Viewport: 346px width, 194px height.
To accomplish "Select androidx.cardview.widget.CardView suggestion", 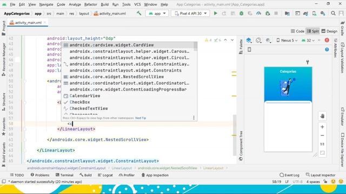I will click(x=128, y=45).
